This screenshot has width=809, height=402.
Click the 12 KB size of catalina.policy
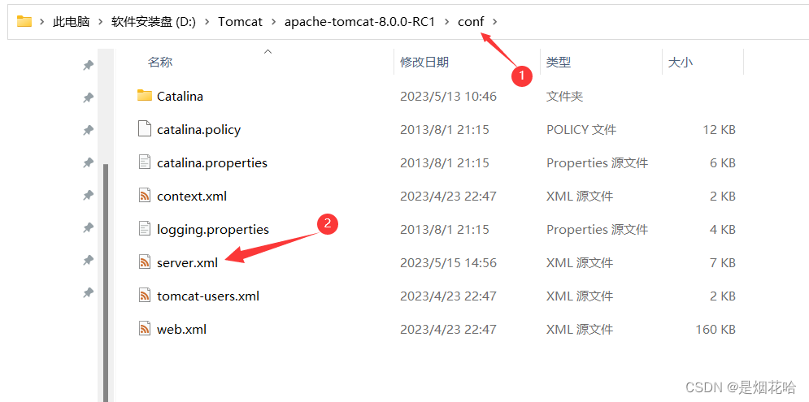click(720, 129)
